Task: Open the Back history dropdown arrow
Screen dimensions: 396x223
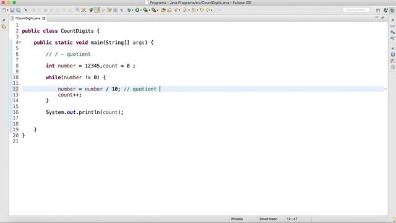Action: coord(212,10)
